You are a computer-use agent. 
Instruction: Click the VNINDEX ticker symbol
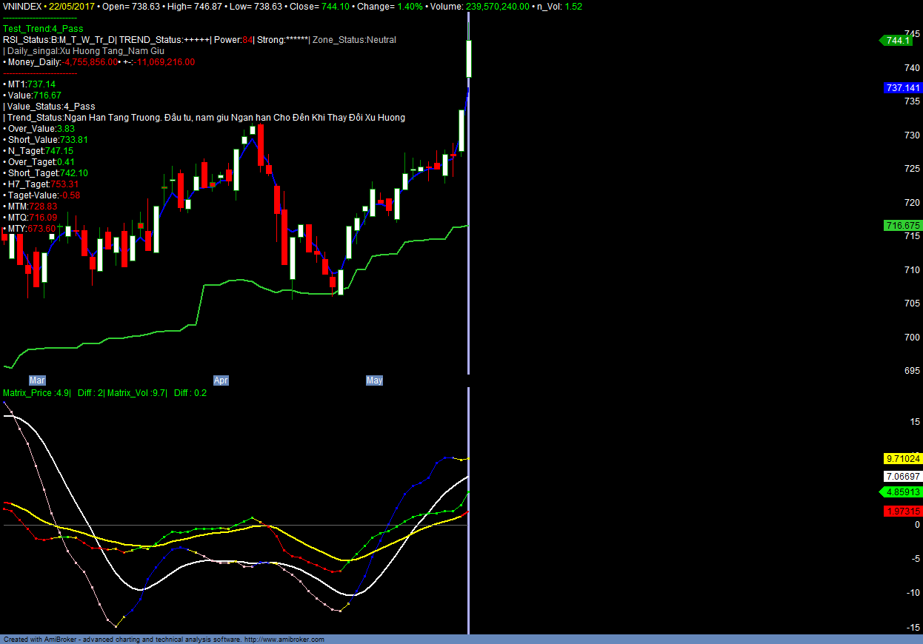21,6
